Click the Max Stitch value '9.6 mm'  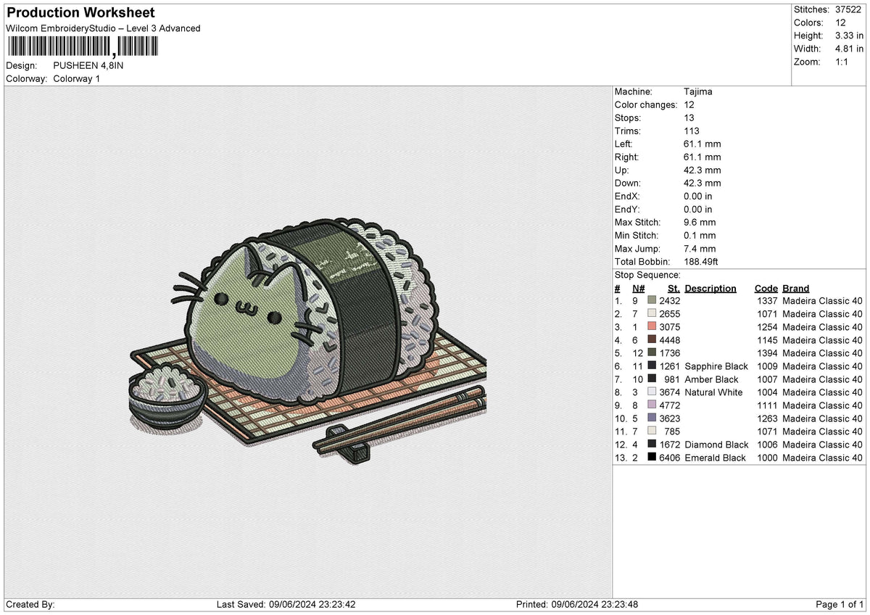pyautogui.click(x=700, y=223)
